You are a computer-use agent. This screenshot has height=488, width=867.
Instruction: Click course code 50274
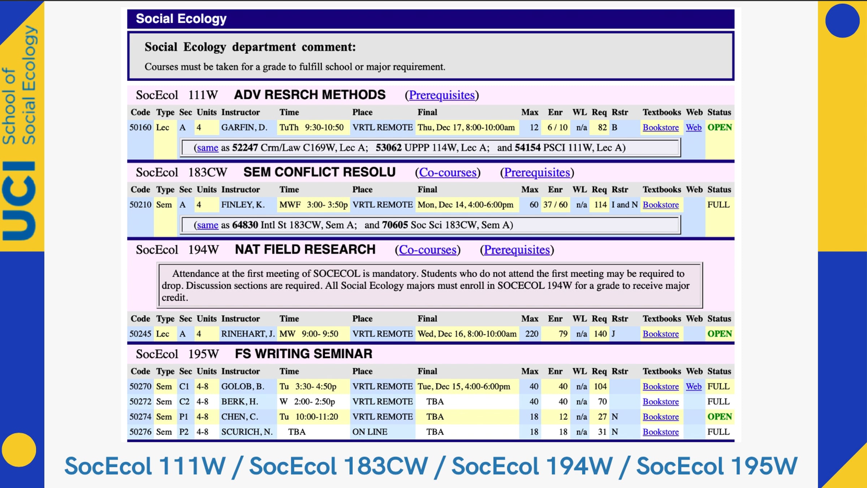point(140,417)
